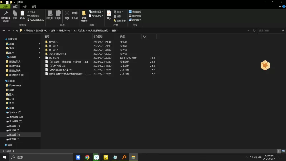Click 粘贴快捷方式 in clipboard group
The height and width of the screenshot is (161, 286).
pos(36,20)
